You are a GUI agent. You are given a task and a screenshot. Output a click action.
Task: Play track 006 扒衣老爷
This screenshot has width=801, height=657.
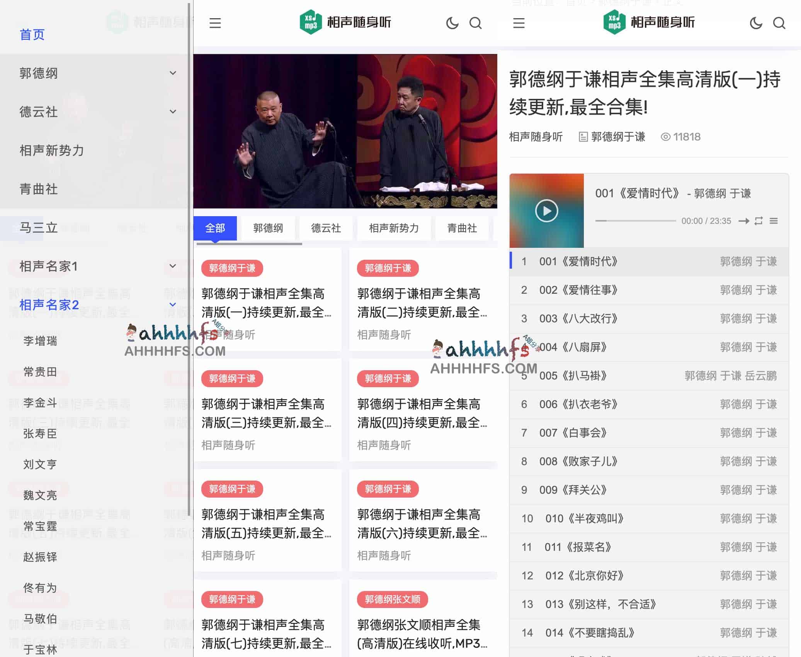(x=649, y=405)
